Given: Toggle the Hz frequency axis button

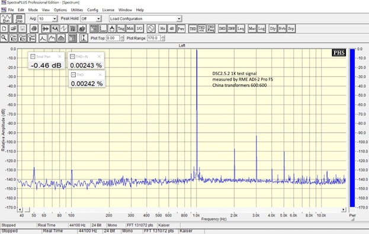Looking at the screenshot, I should coord(162,28).
